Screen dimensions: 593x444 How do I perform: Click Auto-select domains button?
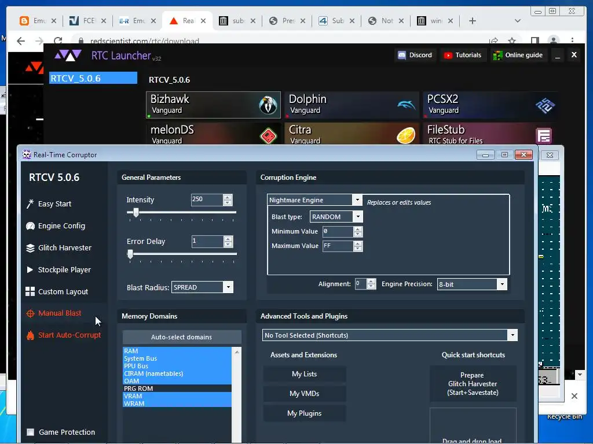point(182,337)
